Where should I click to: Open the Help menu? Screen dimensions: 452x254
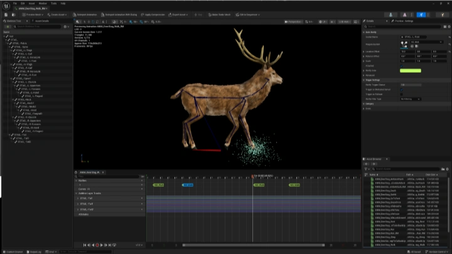click(63, 4)
